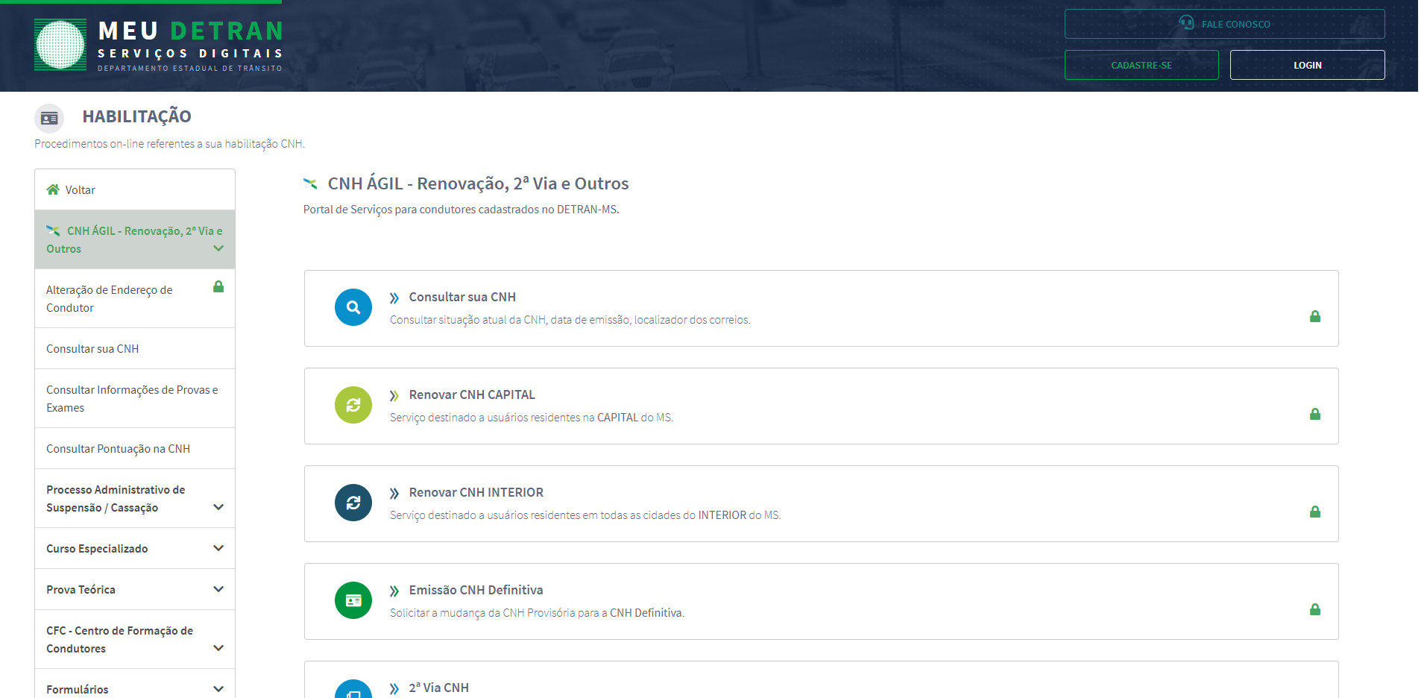Click double-arrow icon before Renovar CNH CAPITAL

(x=394, y=396)
